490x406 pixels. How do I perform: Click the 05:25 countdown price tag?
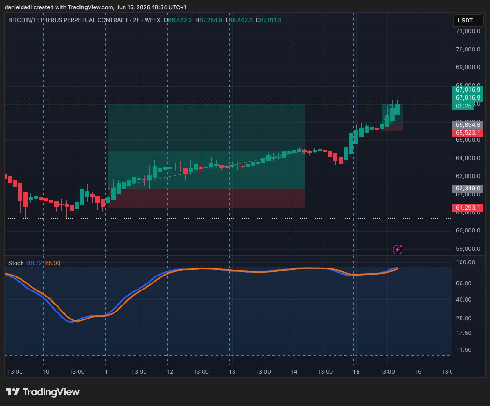point(463,106)
